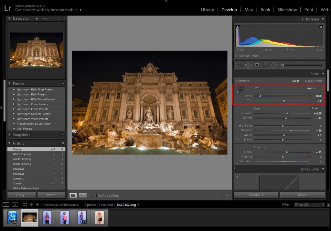
Task: Select the Red Eye Correction tool
Action: tap(257, 65)
